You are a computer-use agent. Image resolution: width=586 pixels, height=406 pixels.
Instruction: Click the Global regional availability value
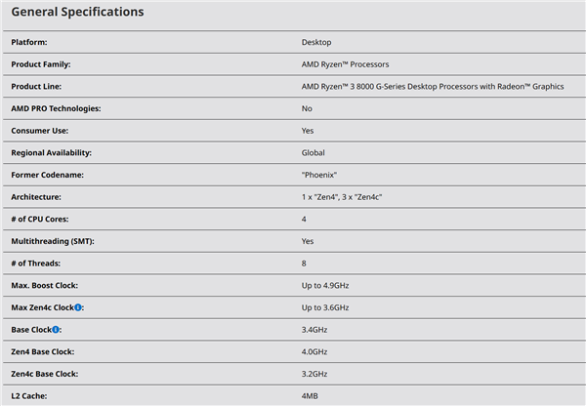click(313, 153)
